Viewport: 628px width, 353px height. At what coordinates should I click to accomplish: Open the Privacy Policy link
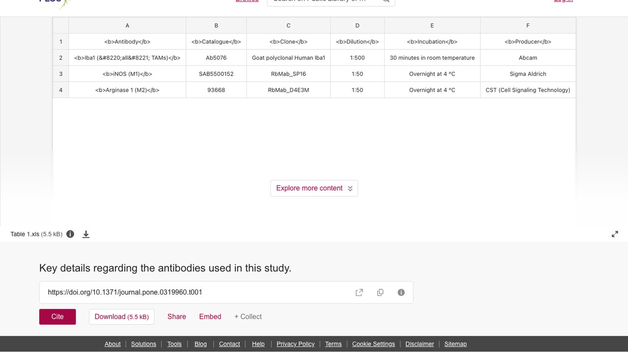pyautogui.click(x=295, y=344)
